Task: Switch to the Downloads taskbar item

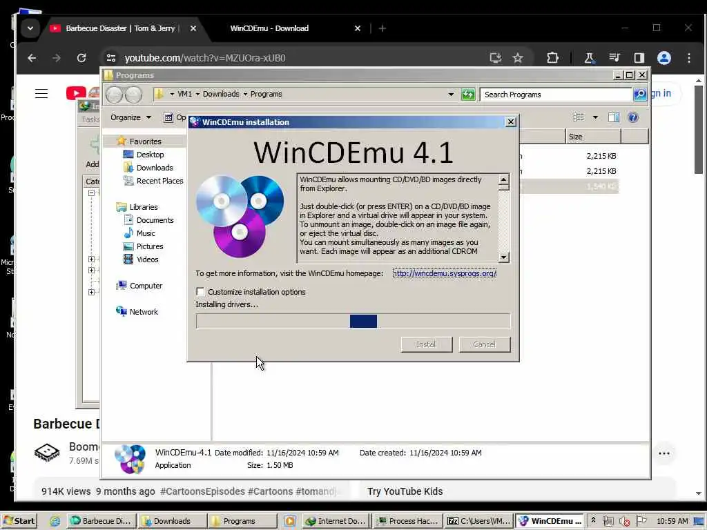Action: (x=172, y=521)
